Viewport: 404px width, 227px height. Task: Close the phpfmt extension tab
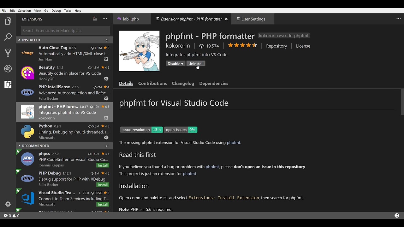click(226, 19)
